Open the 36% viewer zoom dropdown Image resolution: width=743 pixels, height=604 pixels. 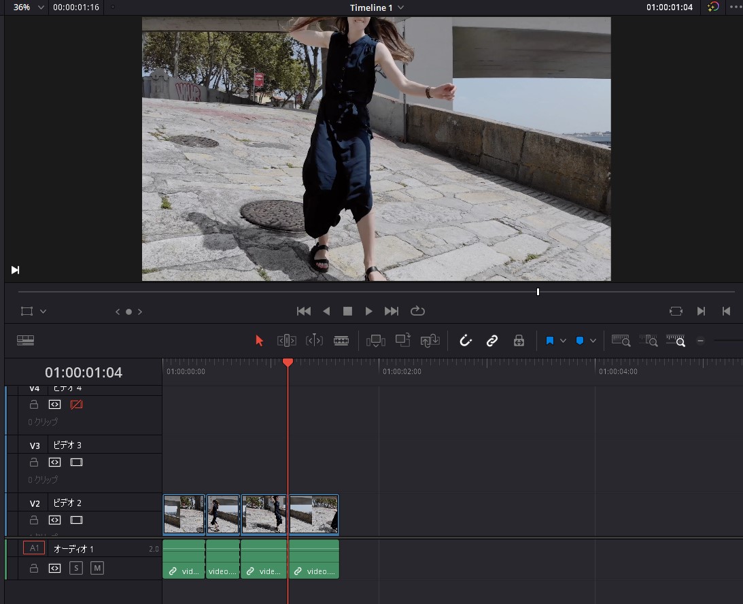(x=29, y=7)
